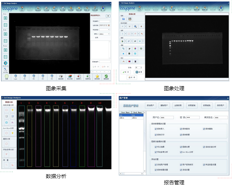
Task: Open 数据分析 item in processing window header
Action: (205, 8)
